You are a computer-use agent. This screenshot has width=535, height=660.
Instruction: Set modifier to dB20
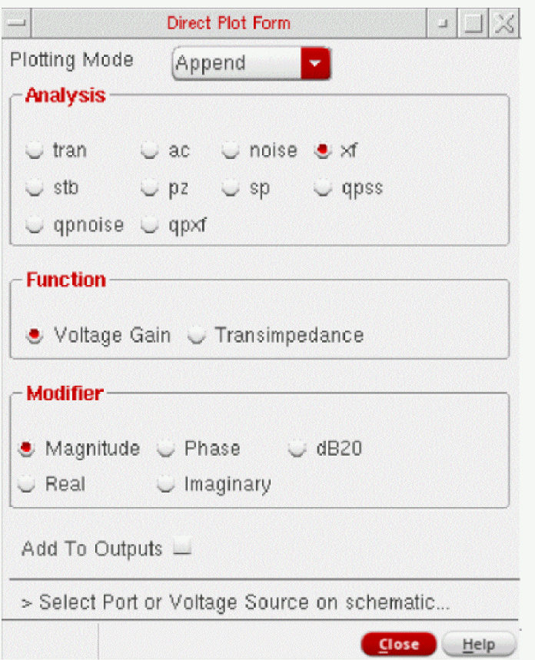(297, 449)
